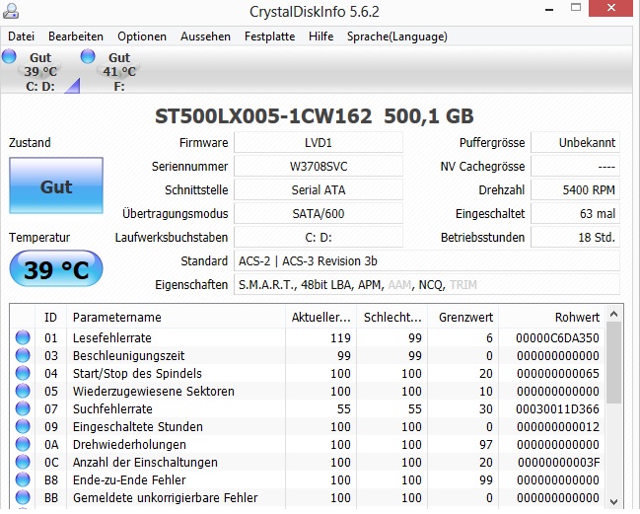Viewport: 640px width, 514px height.
Task: Click the NV Cachegrösse field
Action: click(x=575, y=166)
